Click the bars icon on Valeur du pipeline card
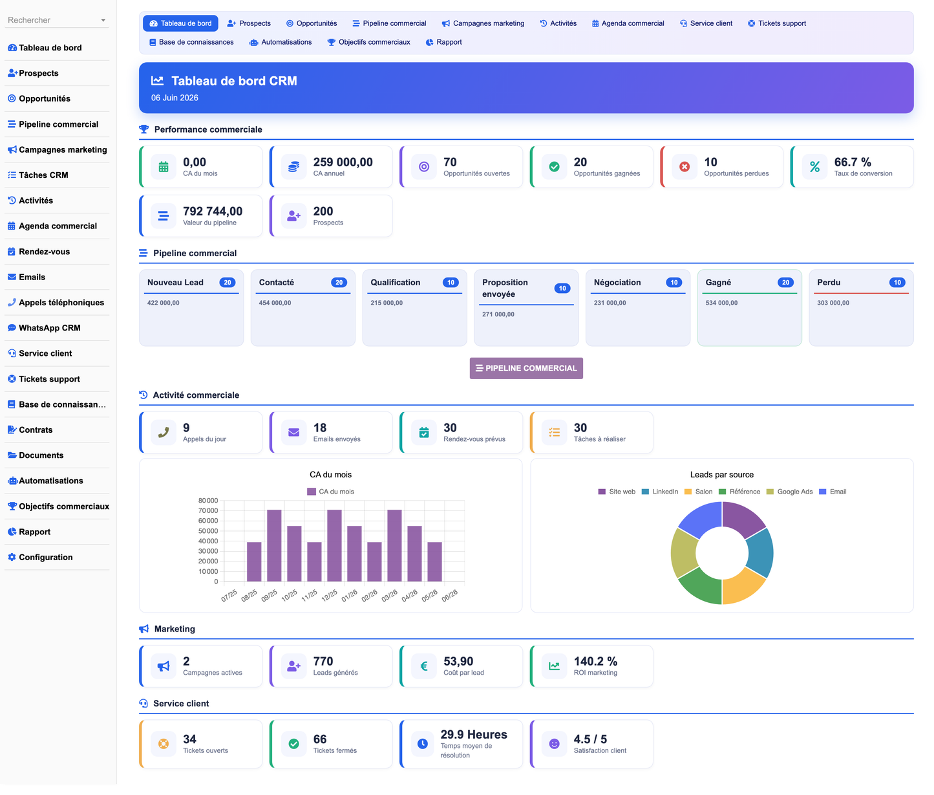Screen dimensions: 934x795 (x=164, y=216)
